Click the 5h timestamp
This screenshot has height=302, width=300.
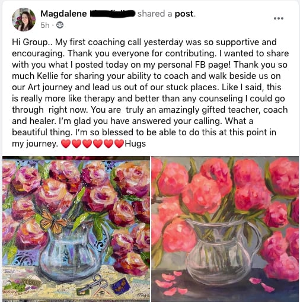click(45, 26)
